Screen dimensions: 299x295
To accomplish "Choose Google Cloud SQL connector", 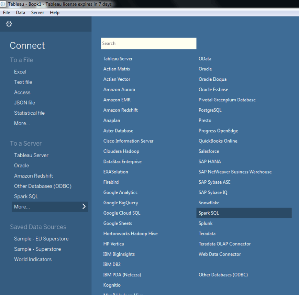I will tap(122, 213).
